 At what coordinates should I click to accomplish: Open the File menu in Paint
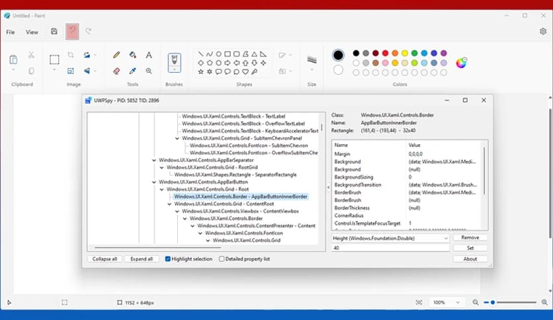click(11, 32)
